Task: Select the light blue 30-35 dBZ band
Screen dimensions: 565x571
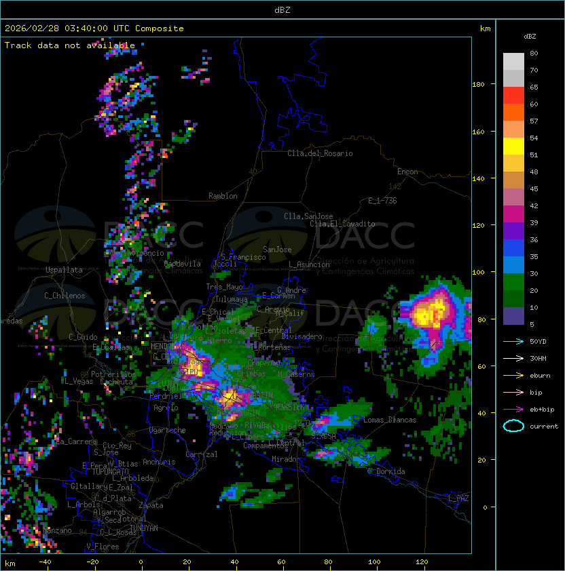Action: (x=513, y=265)
